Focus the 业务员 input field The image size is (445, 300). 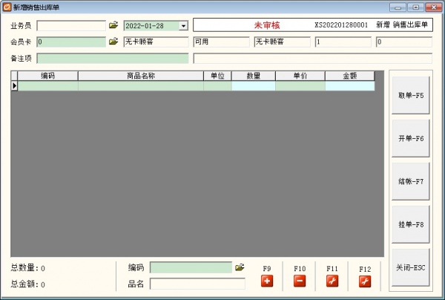[x=71, y=26]
